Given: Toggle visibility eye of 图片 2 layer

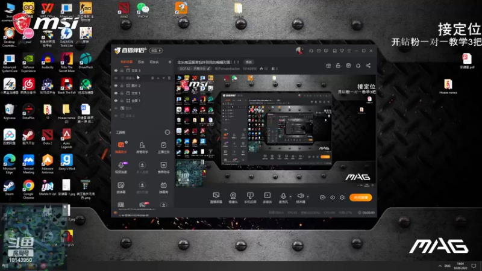Looking at the screenshot, I should (116, 86).
